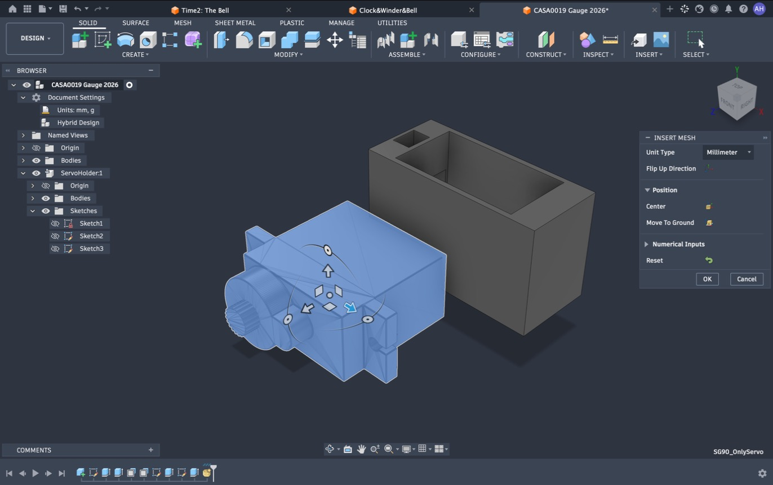Hide the top-level Bodies folder
773x485 pixels.
click(x=36, y=160)
